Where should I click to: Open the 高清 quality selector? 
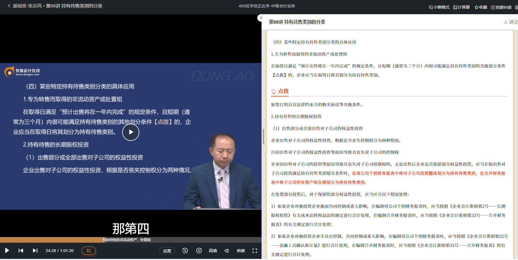(x=213, y=251)
